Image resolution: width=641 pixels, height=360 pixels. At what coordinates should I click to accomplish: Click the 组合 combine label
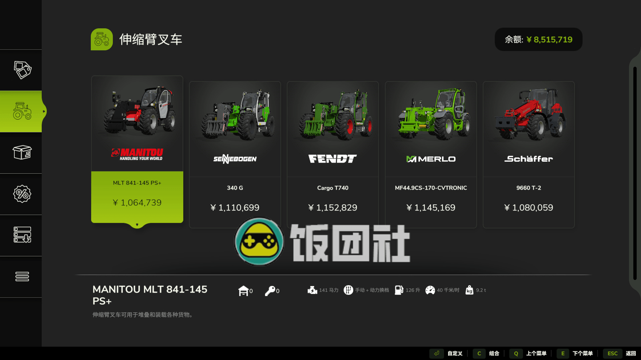coord(494,353)
